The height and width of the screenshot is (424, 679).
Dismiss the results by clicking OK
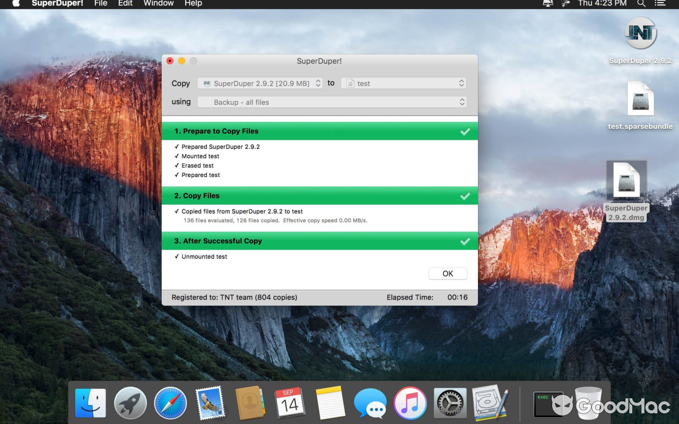448,273
